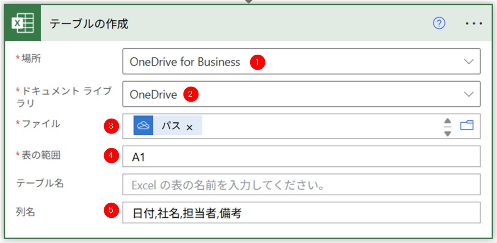Viewport: 497px width, 243px height.
Task: Click the OneDrive cloud icon in パス token
Action: 143,126
